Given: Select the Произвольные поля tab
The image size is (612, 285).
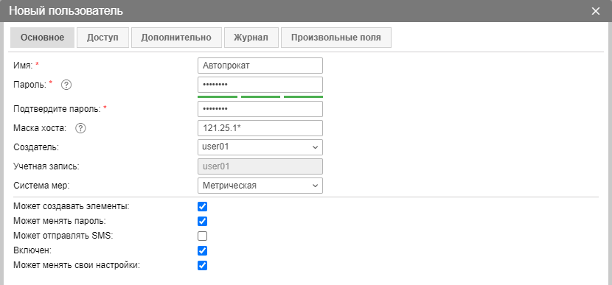Looking at the screenshot, I should 336,38.
